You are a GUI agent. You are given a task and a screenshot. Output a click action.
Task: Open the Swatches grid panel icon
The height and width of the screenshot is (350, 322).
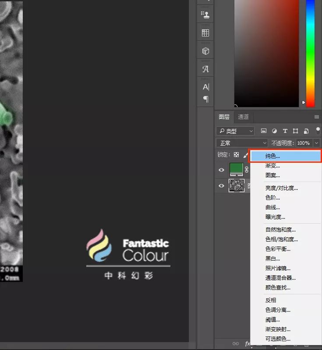pyautogui.click(x=205, y=33)
